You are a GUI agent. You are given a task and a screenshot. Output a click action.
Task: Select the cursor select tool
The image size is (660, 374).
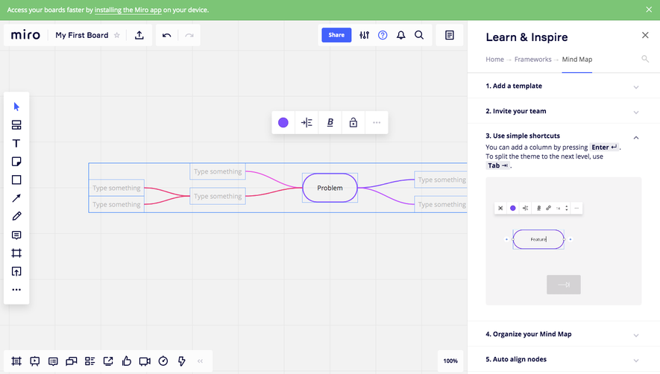pyautogui.click(x=16, y=107)
